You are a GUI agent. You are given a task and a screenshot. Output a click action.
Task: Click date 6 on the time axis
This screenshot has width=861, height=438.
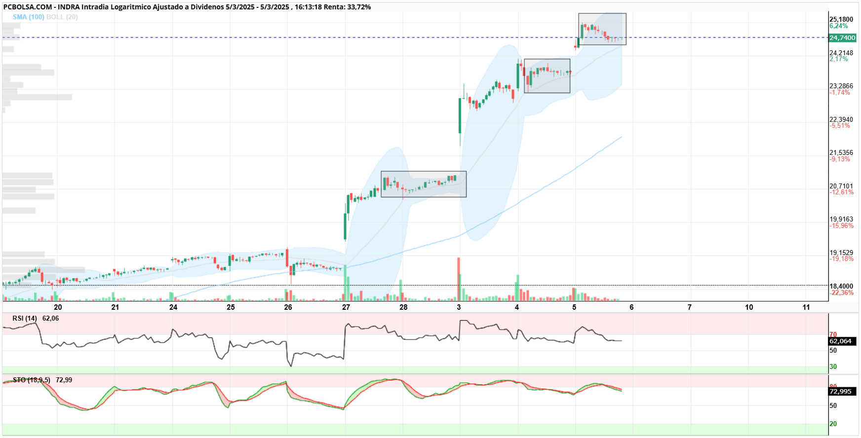point(631,307)
